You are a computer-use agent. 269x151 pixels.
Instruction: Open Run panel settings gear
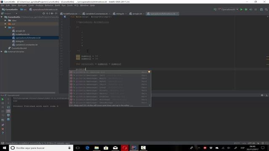pyautogui.click(x=262, y=95)
